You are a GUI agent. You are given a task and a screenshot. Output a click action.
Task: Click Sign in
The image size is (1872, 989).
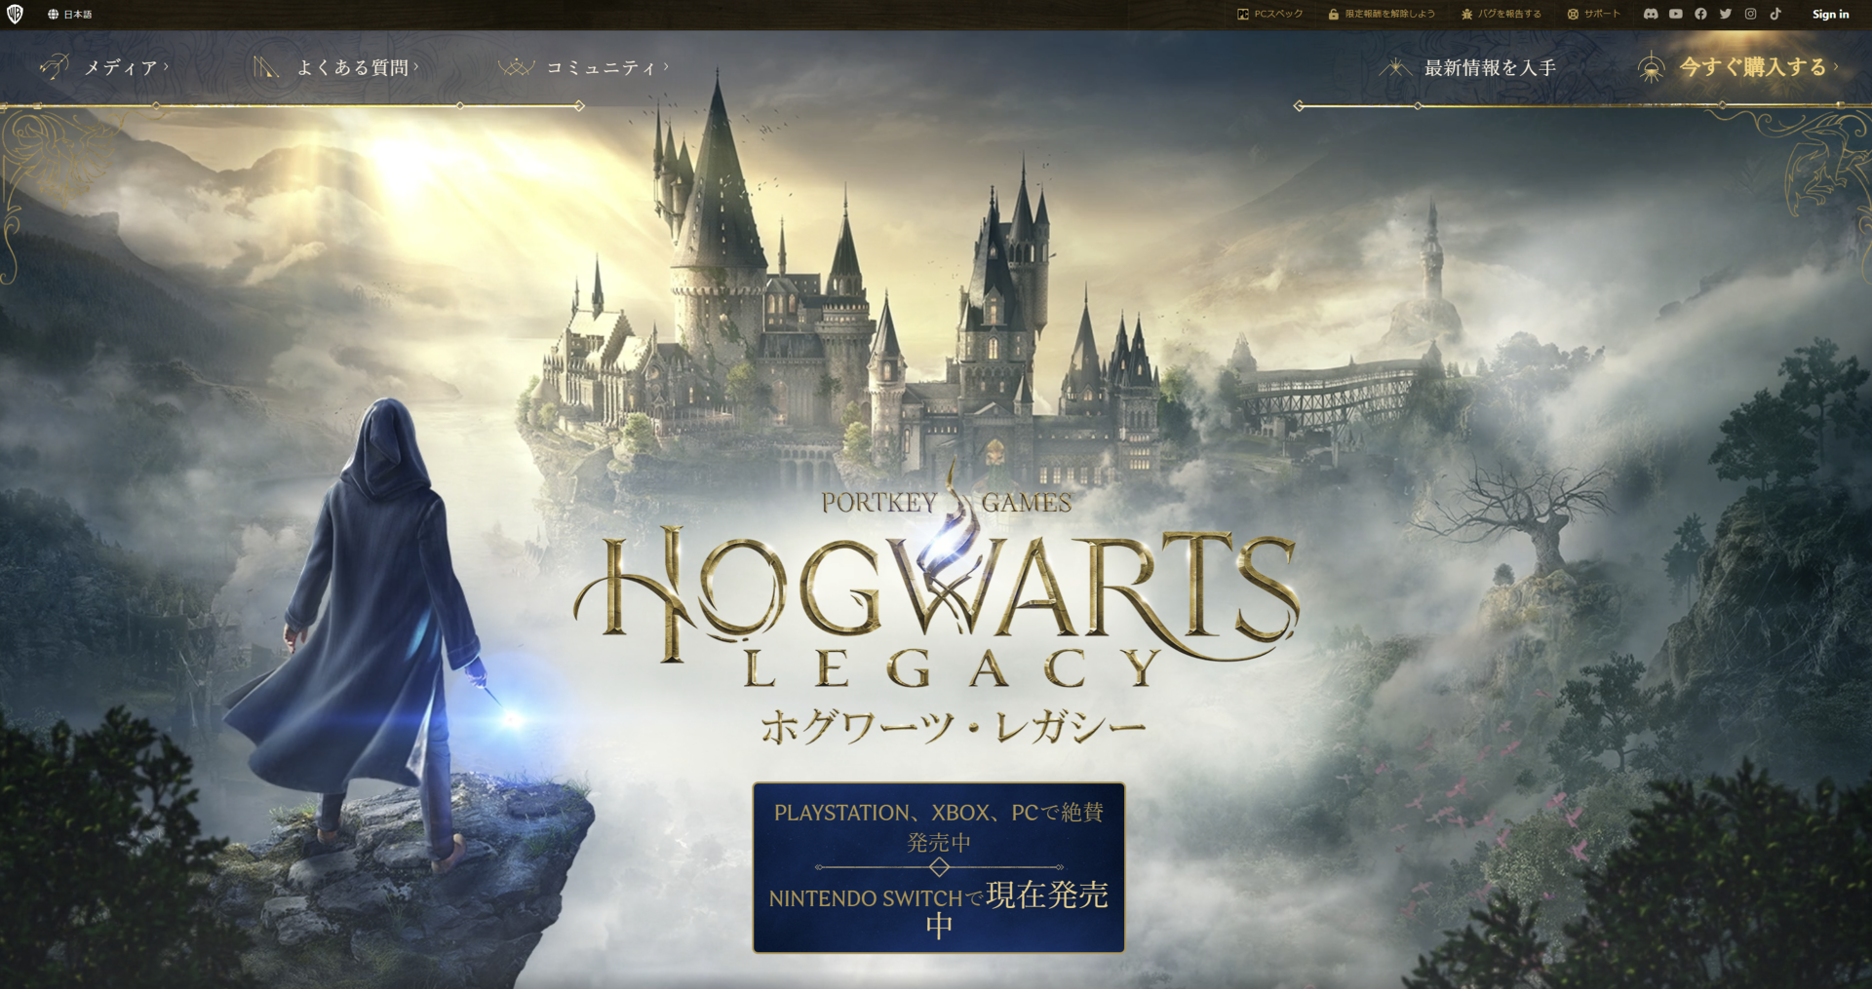pyautogui.click(x=1830, y=15)
